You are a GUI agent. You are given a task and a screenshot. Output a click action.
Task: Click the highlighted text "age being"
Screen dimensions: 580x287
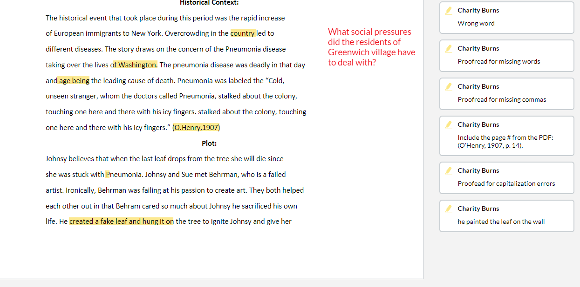[x=74, y=81]
